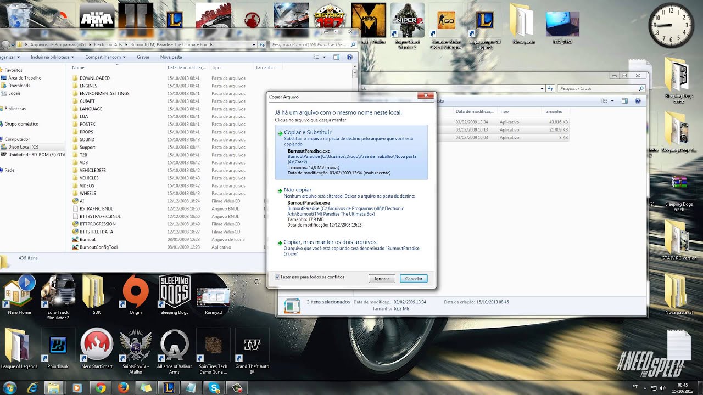Open address bar history dropdown in Burnout window
This screenshot has height=395, width=703.
click(254, 44)
